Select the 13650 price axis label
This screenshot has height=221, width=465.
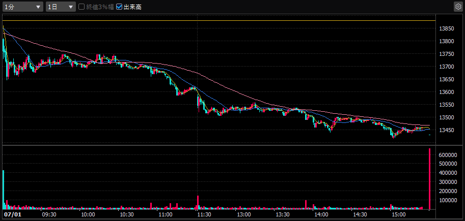pos(447,79)
